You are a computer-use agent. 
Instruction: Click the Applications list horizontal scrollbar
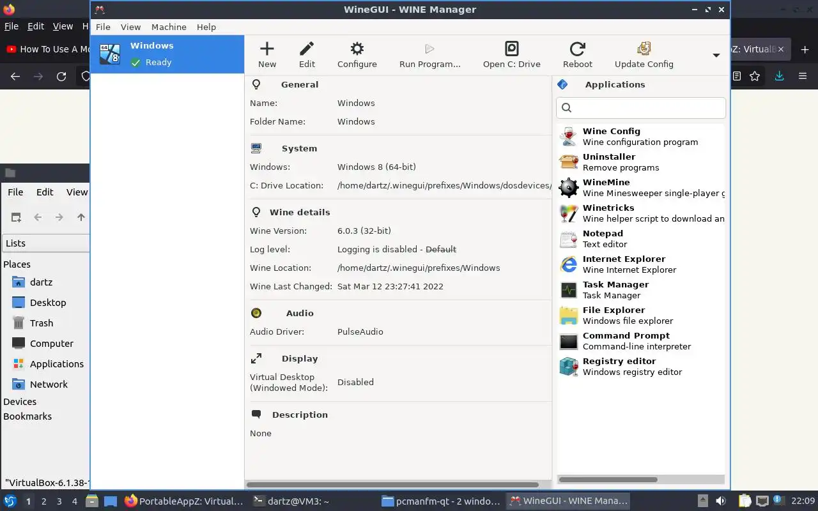[x=608, y=479]
